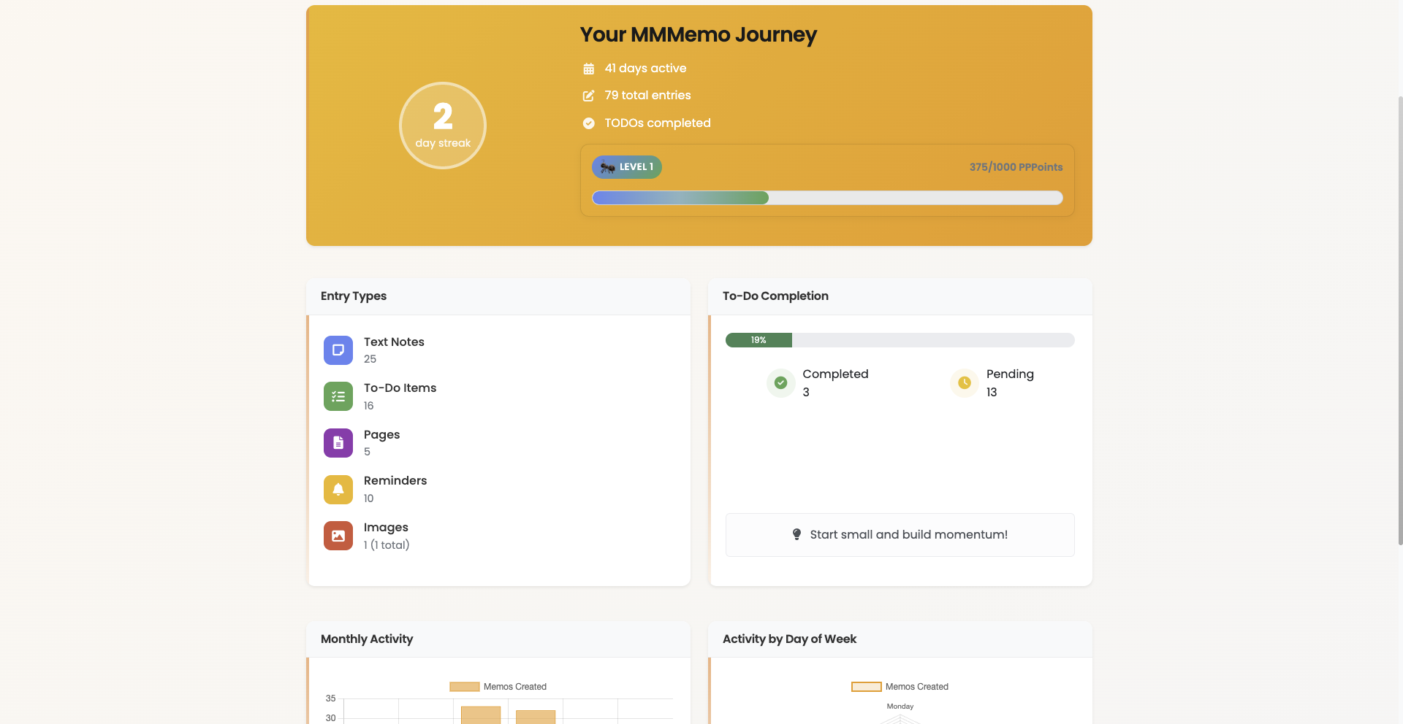Click the 'Reminders' entry label
This screenshot has height=724, width=1403.
[395, 480]
